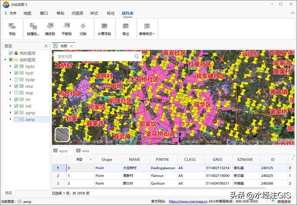Open the 帮助 ribbon tab

(x=60, y=13)
